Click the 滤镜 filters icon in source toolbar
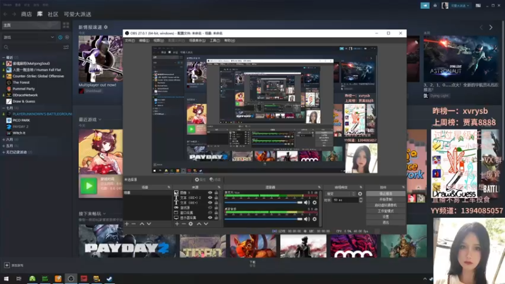Viewport: 505px width, 284px height. tap(215, 180)
